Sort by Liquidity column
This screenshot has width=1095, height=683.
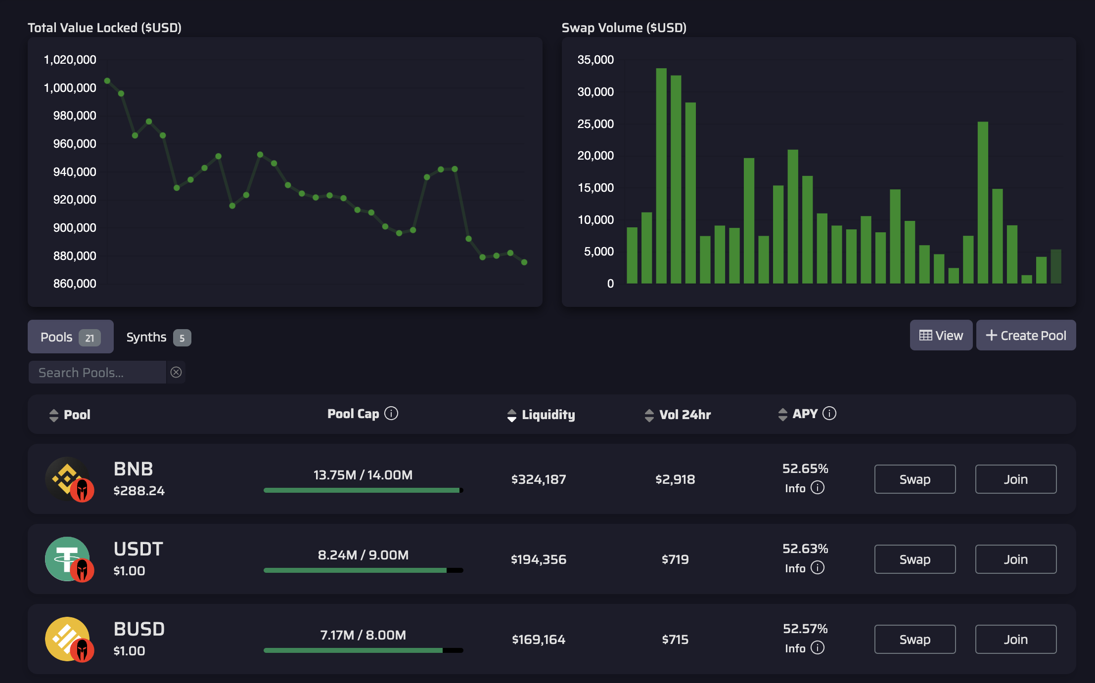541,415
